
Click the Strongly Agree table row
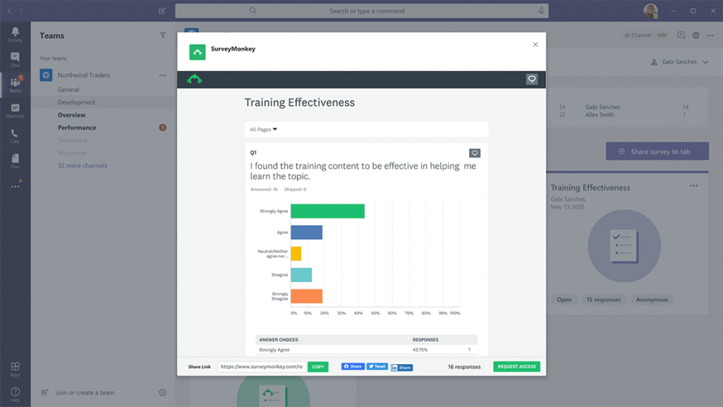point(366,350)
